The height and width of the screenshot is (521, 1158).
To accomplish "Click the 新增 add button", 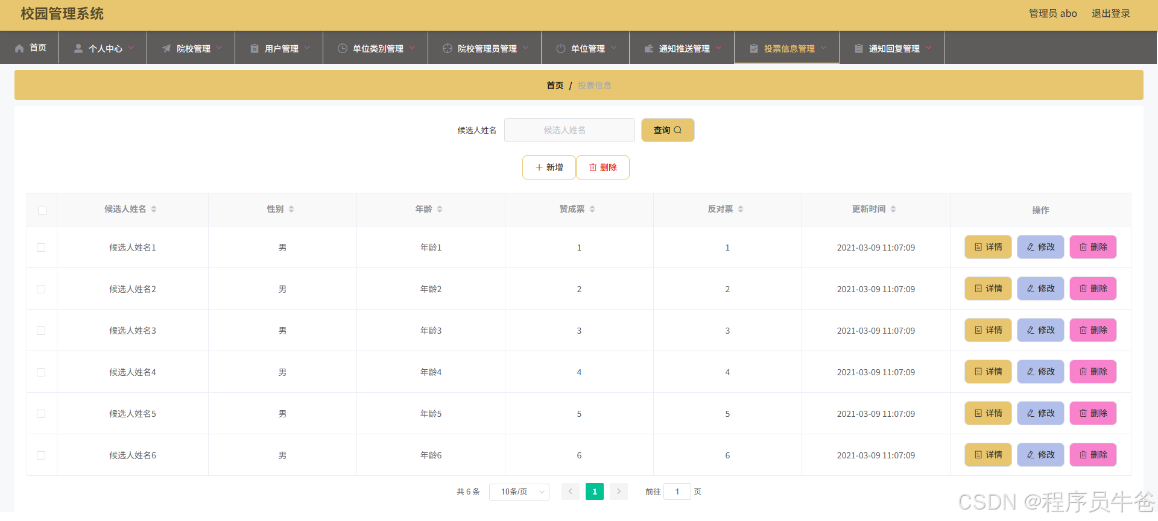I will [x=549, y=167].
